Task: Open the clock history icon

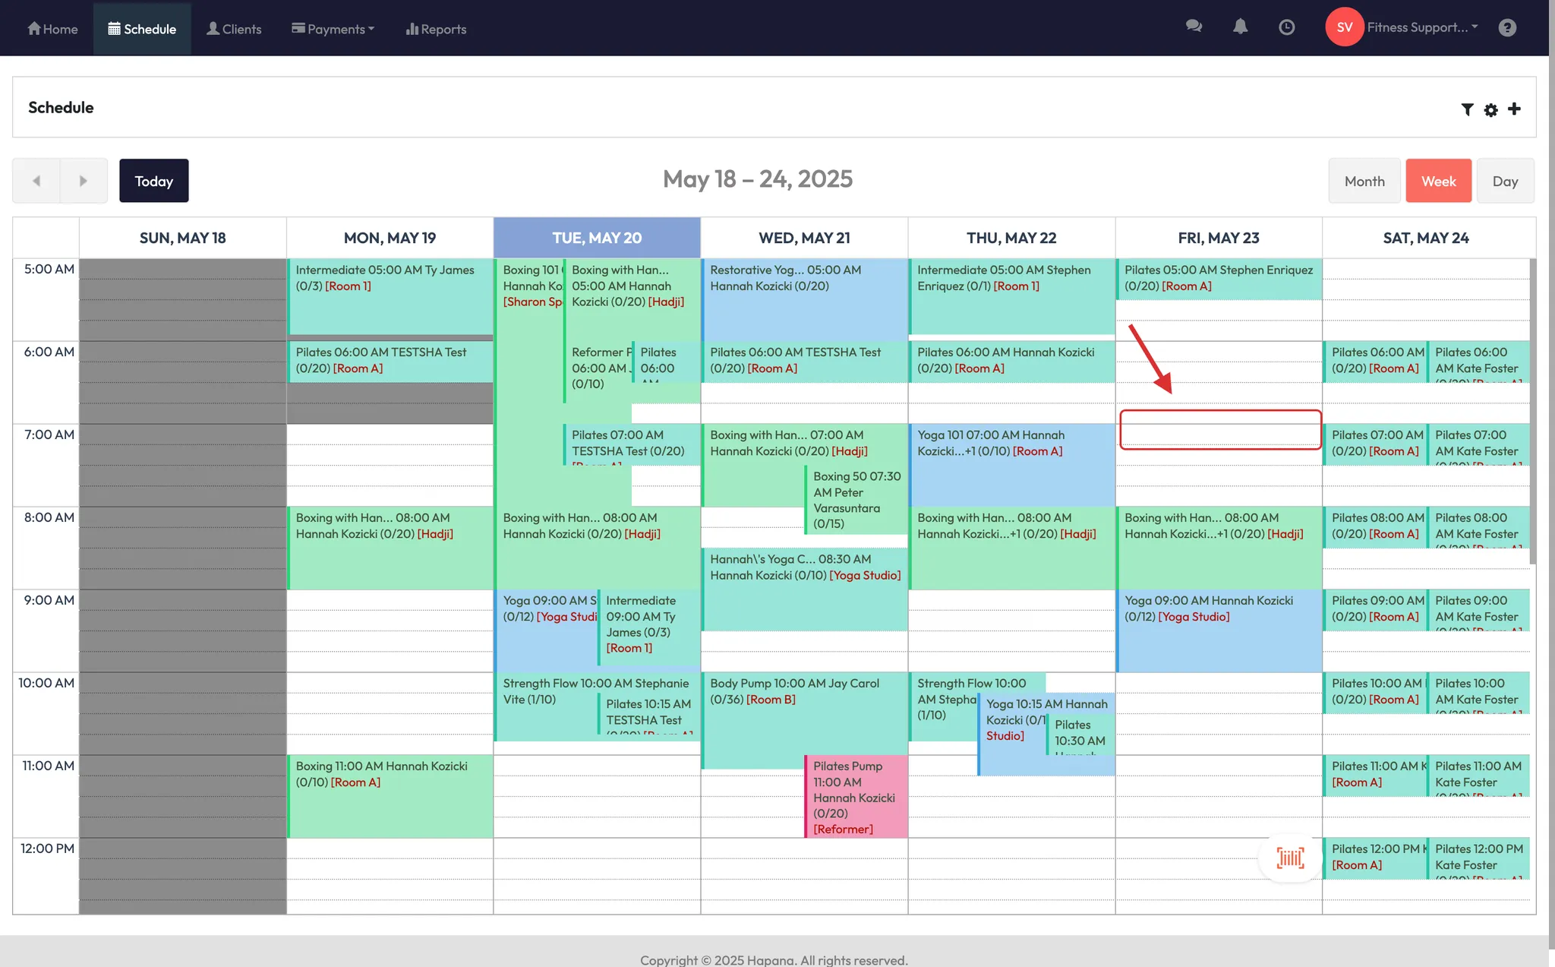Action: (x=1286, y=27)
